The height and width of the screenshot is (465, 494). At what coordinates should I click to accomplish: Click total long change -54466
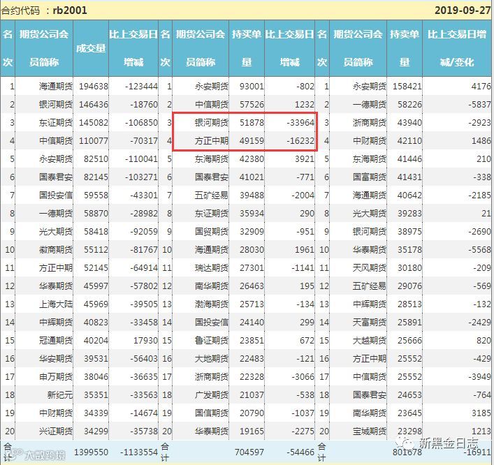(300, 452)
